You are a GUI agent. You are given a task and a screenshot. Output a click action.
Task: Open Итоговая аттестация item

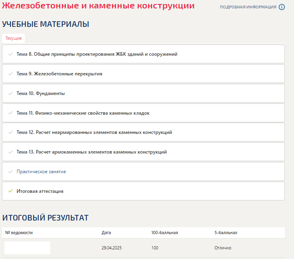pos(143,191)
